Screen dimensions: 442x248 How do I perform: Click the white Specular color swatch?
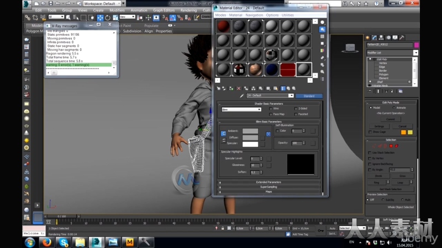click(250, 144)
